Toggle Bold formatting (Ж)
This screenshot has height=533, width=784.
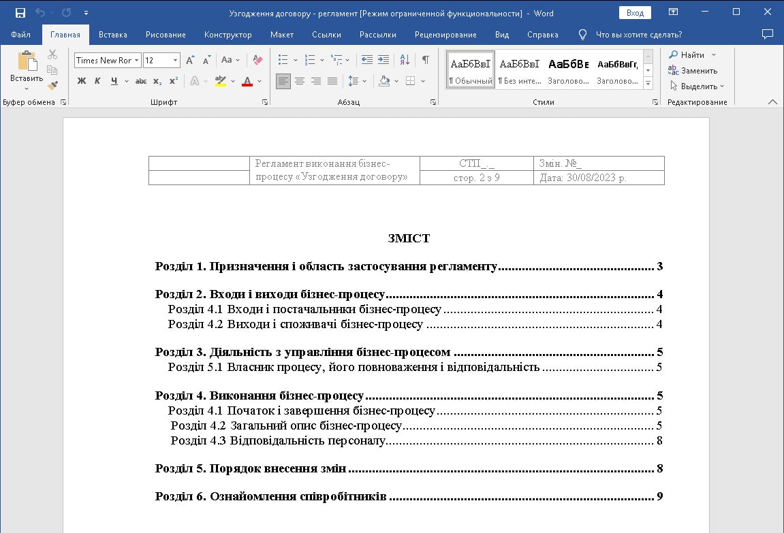(82, 81)
